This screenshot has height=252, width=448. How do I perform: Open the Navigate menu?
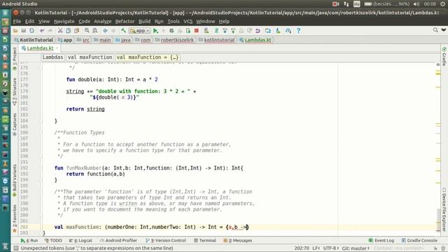tap(64, 22)
